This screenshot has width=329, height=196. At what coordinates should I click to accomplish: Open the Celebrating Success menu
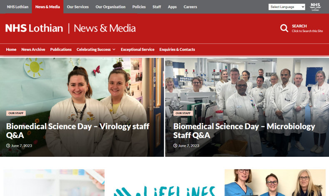[x=94, y=50]
